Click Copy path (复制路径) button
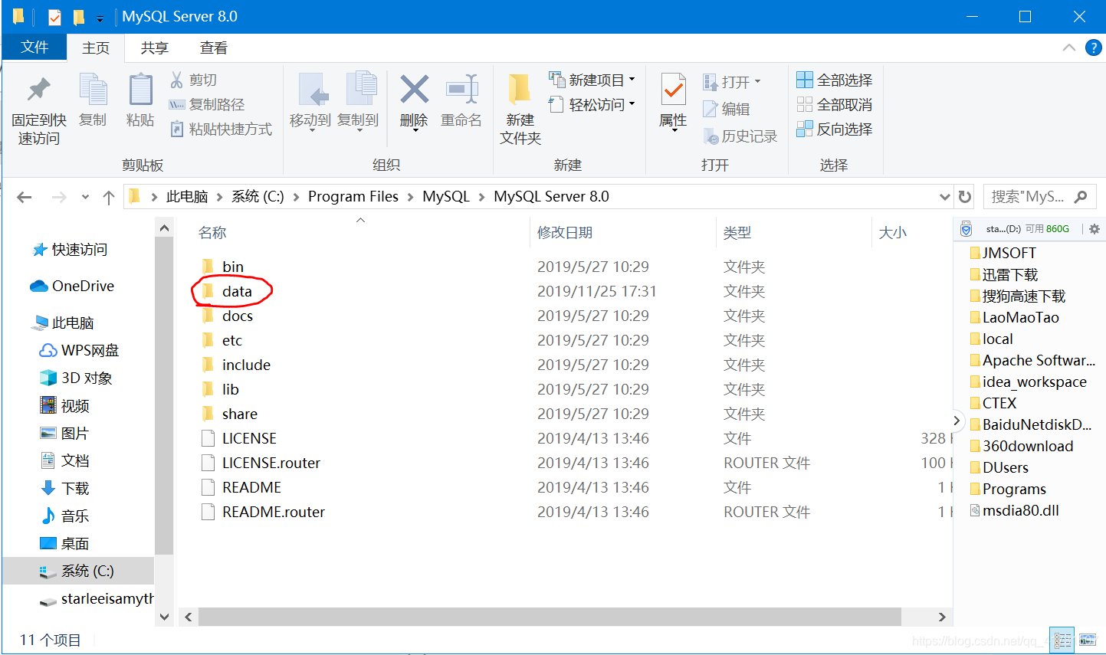This screenshot has width=1106, height=655. 207,104
